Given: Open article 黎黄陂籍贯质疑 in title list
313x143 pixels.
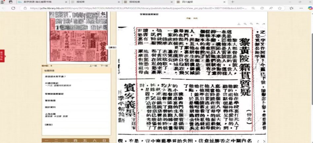Looking at the screenshot, I should pyautogui.click(x=54, y=94).
